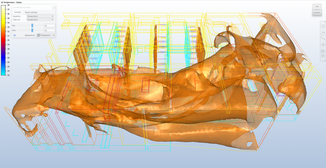The height and width of the screenshot is (168, 326).
Task: Click the TOP face of the ViewCube
Action: tap(317, 7)
